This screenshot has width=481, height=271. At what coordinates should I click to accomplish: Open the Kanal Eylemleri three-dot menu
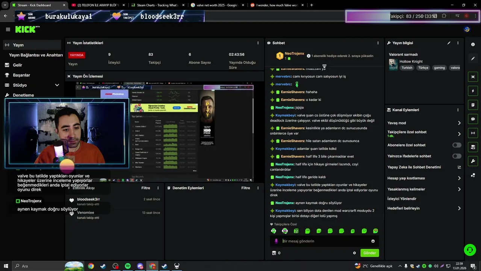(458, 110)
